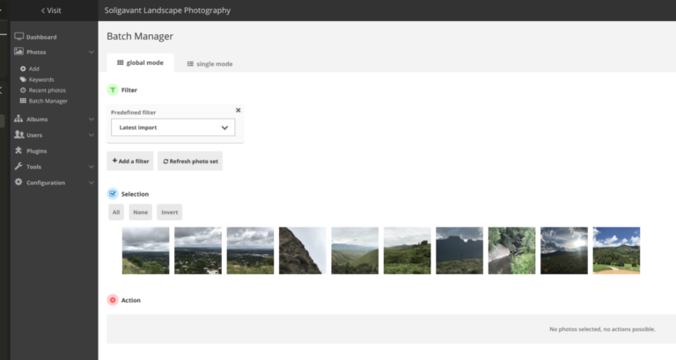Click the Invert selection button
This screenshot has width=676, height=360.
pos(169,212)
